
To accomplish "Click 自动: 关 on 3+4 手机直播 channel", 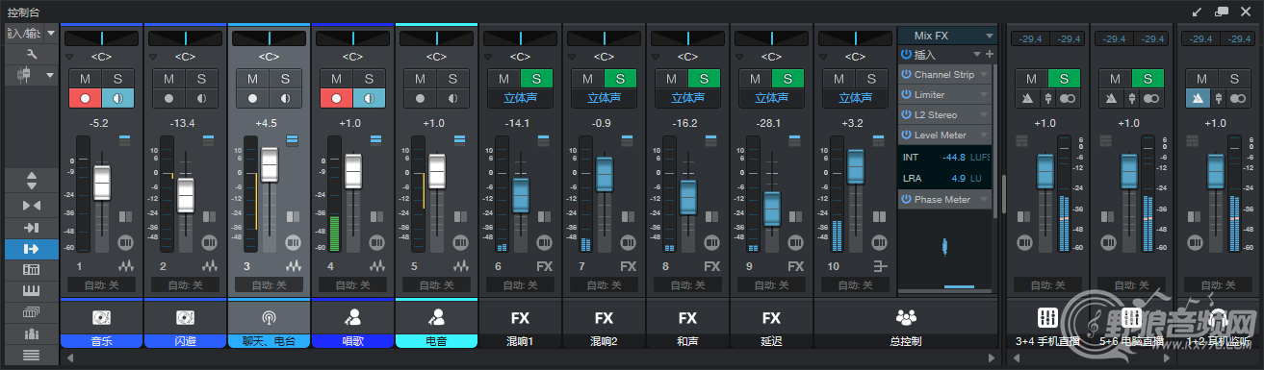I will tap(1047, 284).
